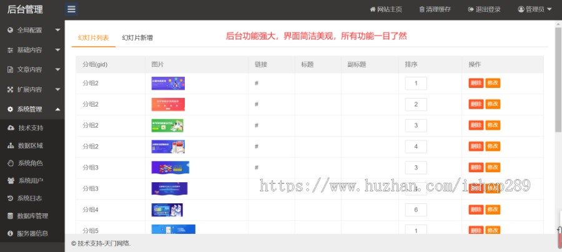562x252 pixels.
Task: Click the info icon for 服务器信息
Action: 11,233
